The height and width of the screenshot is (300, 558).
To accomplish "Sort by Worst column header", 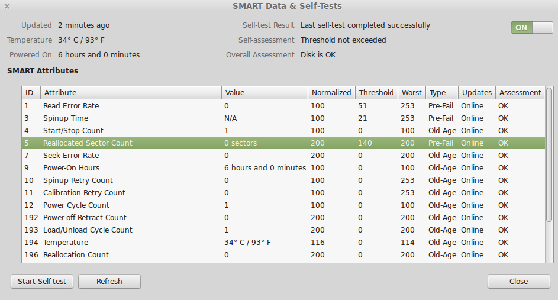I will coord(412,92).
